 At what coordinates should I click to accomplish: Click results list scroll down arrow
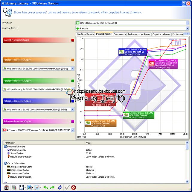[x=187, y=182]
